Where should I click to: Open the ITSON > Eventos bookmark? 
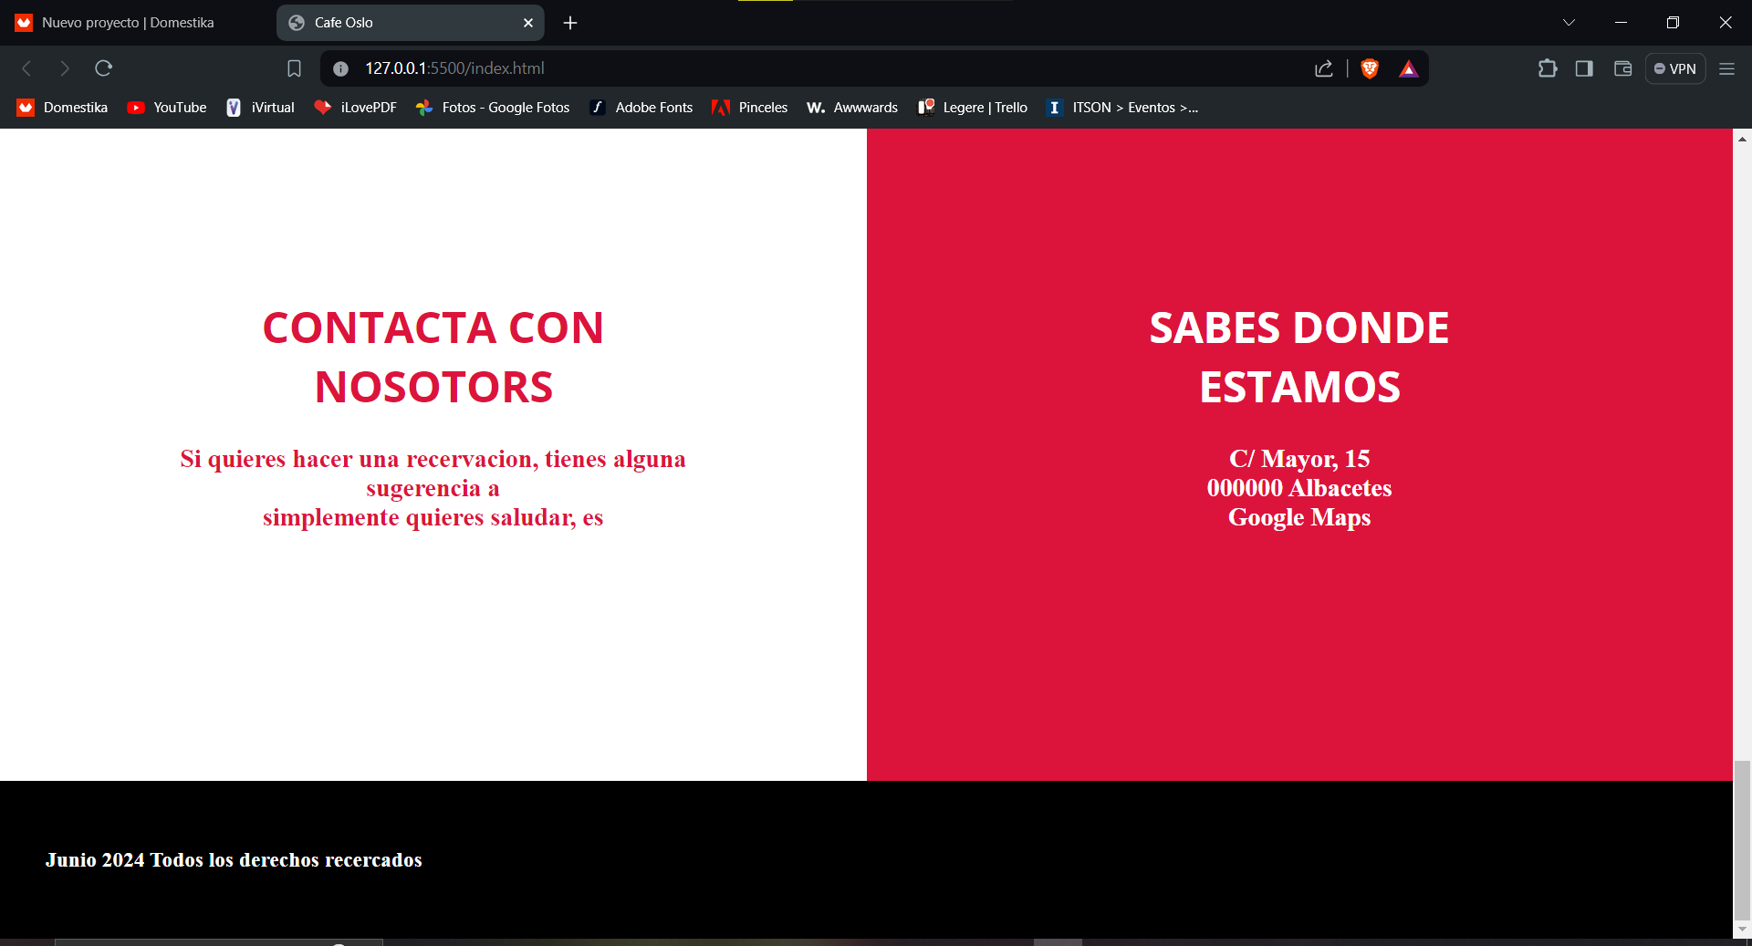point(1122,108)
